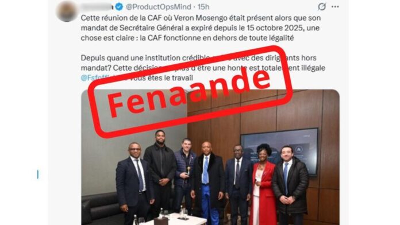Open the three-dot more options menu
Screen dimensions: 400x225
pyautogui.click(x=335, y=7)
